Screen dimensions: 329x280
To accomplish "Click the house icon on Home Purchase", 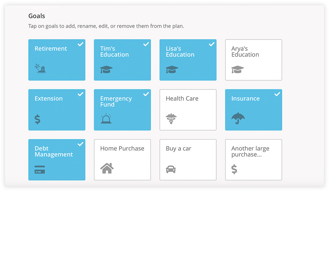I will pos(107,168).
